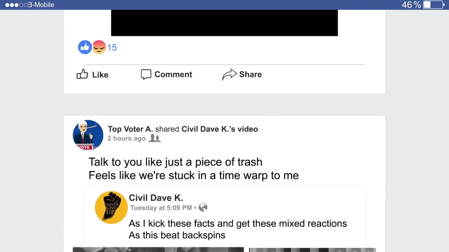Share the post using the arrow icon
This screenshot has height=252, width=449.
click(229, 75)
